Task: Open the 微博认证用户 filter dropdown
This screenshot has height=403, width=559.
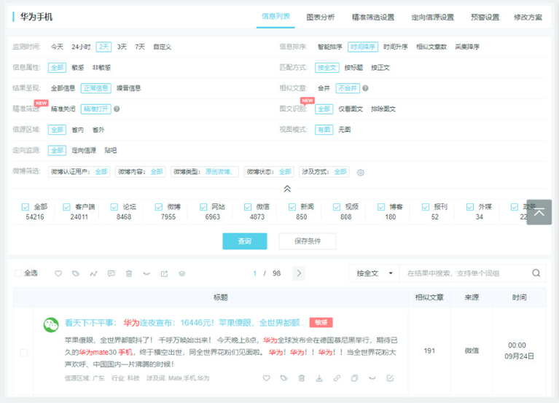Action: pyautogui.click(x=79, y=172)
